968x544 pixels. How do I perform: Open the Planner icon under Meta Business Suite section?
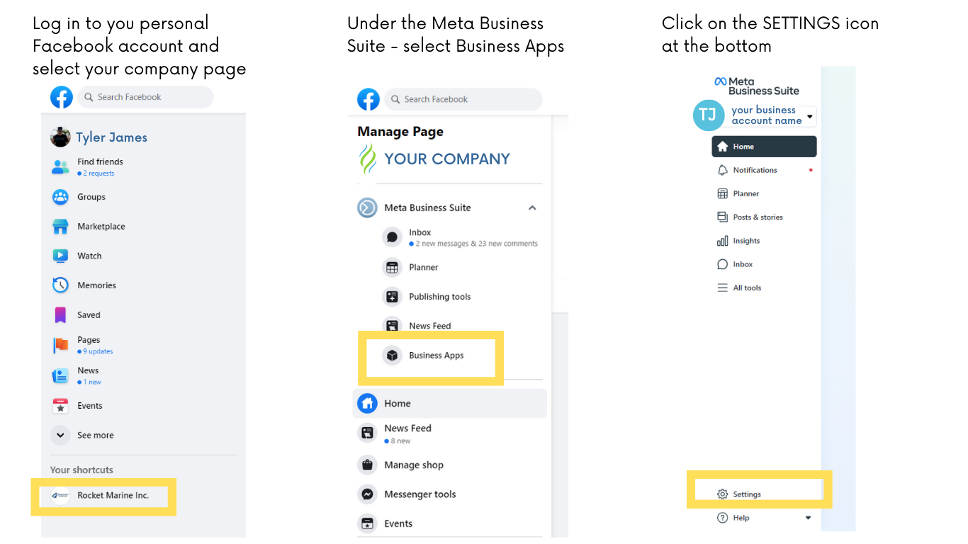coord(392,267)
